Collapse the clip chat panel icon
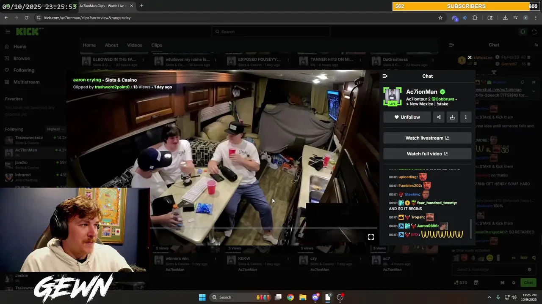542x304 pixels. point(385,76)
